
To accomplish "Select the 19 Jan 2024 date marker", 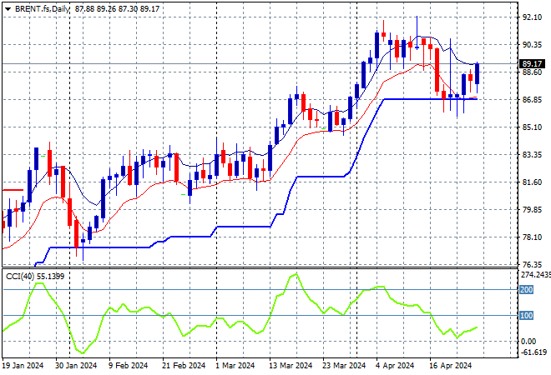I will point(23,365).
